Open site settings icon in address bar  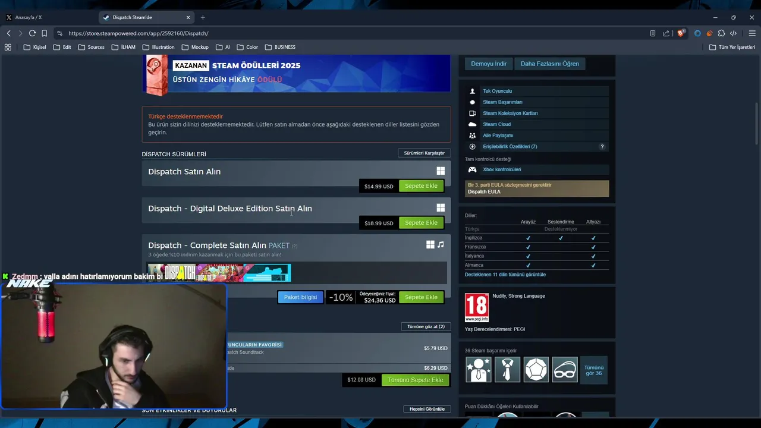tap(59, 33)
